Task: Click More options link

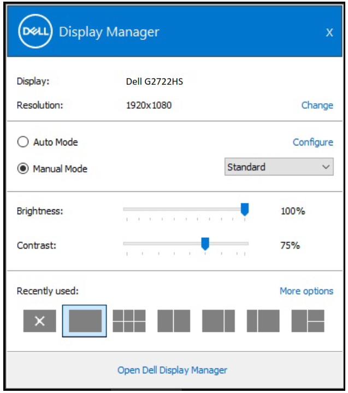Action: (306, 291)
